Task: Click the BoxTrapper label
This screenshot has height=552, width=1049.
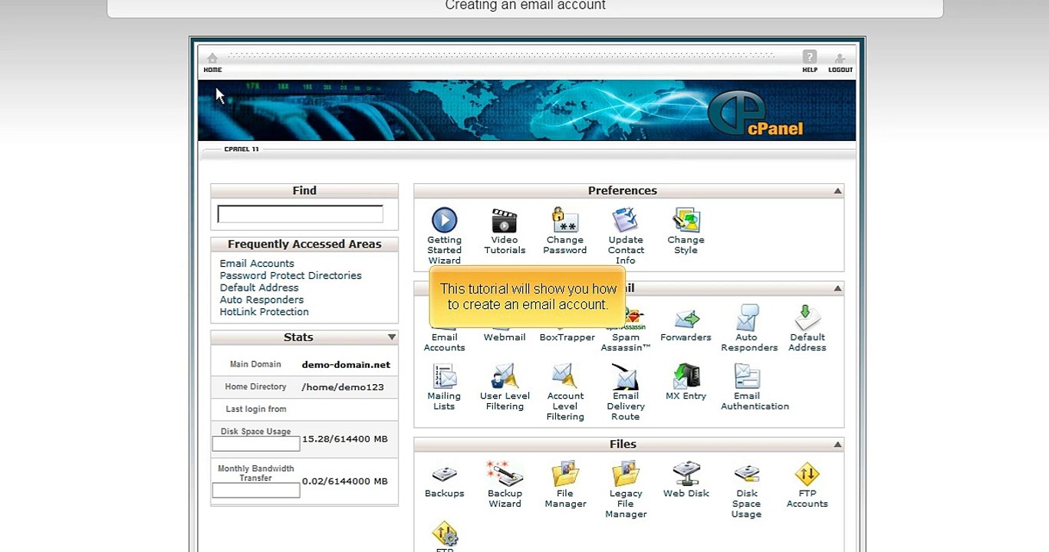Action: click(567, 337)
